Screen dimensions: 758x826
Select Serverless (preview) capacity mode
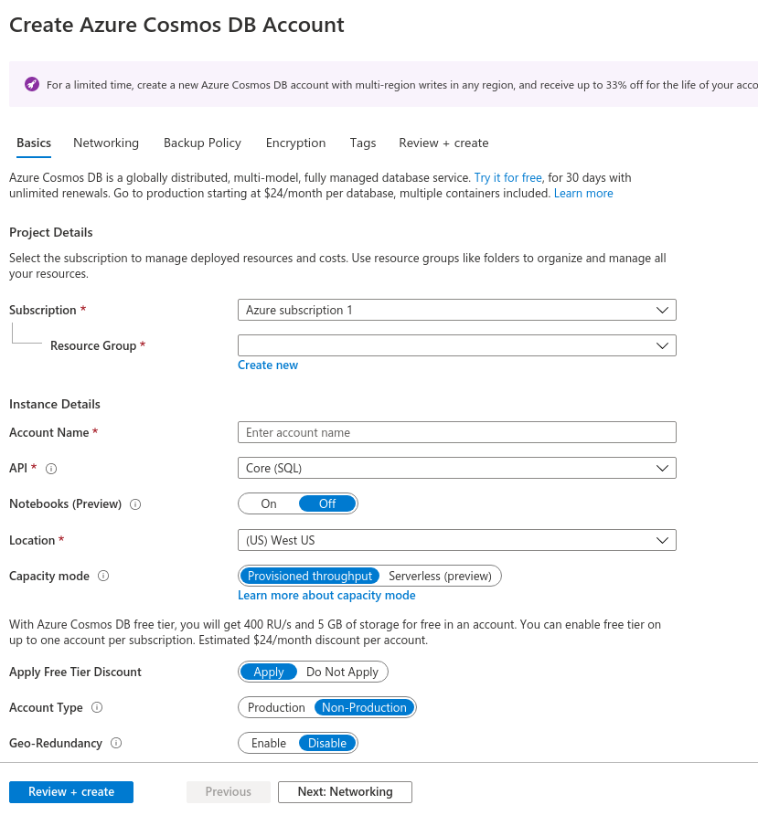440,576
